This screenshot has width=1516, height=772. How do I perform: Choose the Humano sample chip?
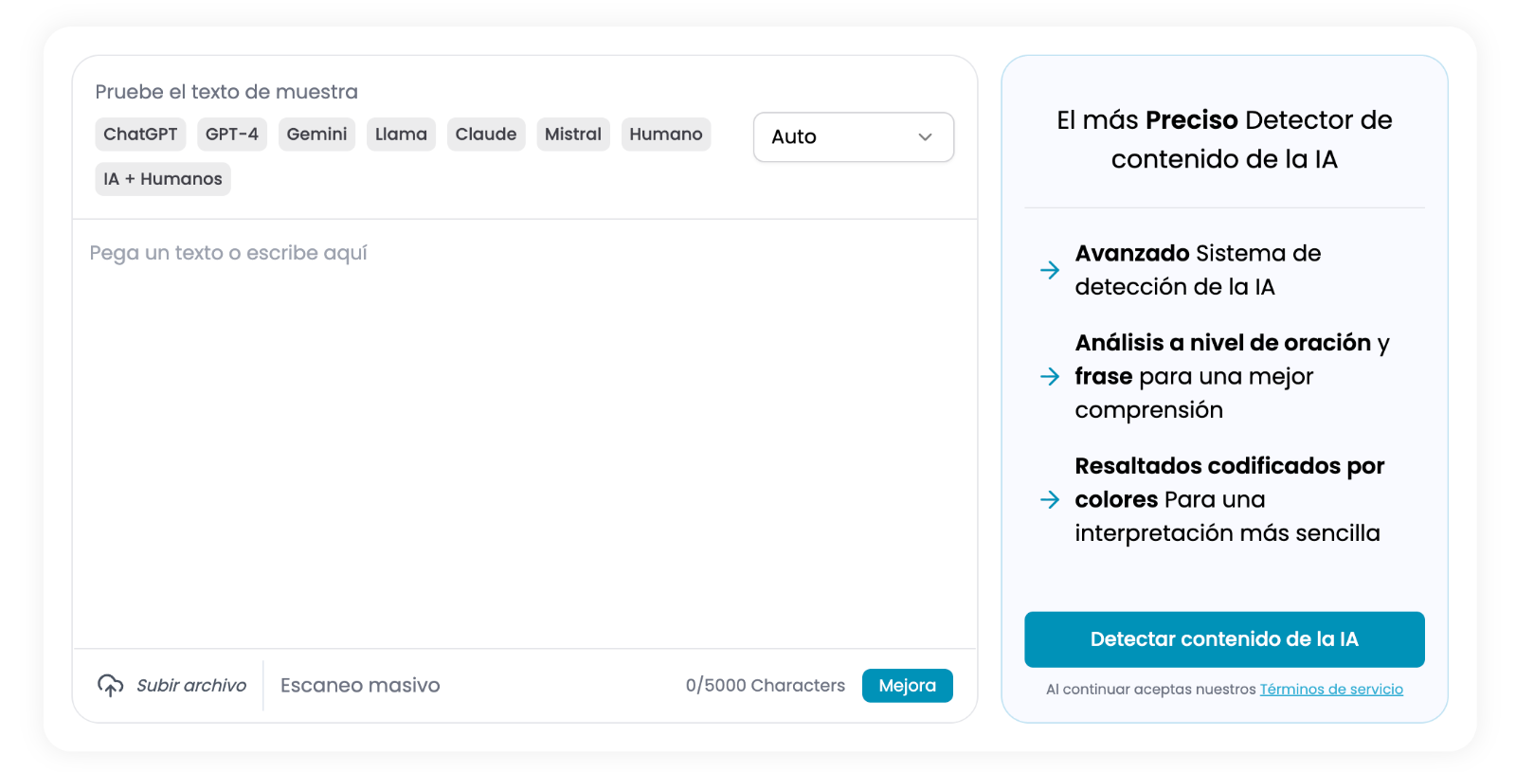[x=666, y=135]
